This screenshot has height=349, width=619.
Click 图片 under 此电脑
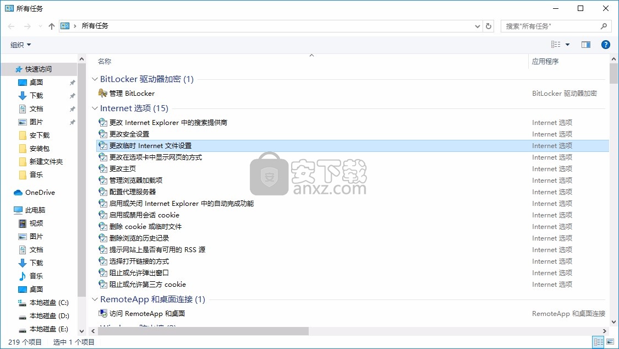click(36, 237)
